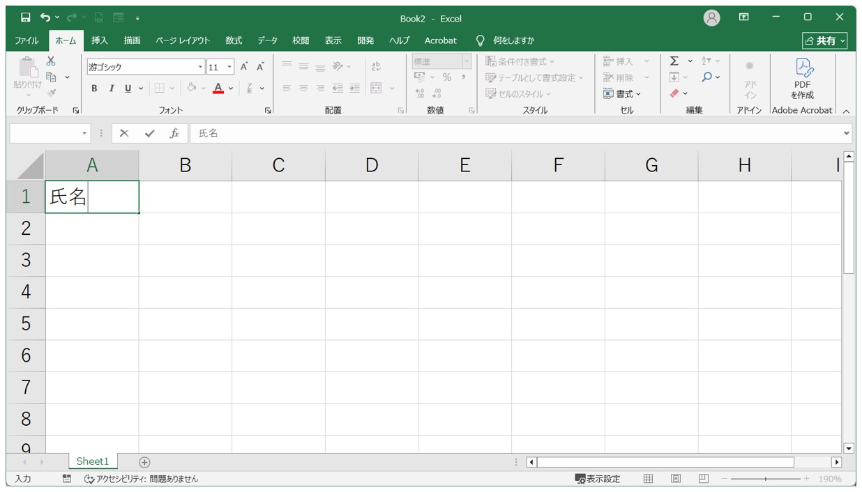Open the user account avatar icon

(711, 18)
